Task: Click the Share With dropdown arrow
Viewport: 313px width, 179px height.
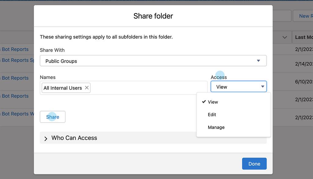Action: pos(258,61)
